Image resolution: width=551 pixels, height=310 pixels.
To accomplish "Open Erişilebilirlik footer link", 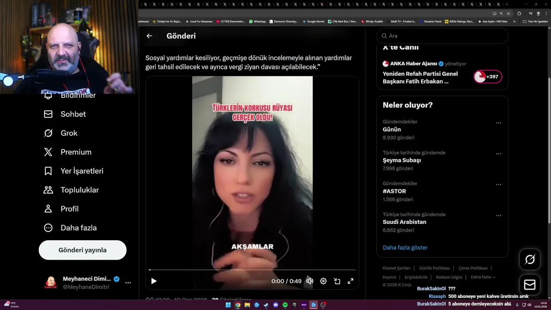I will pos(416,277).
